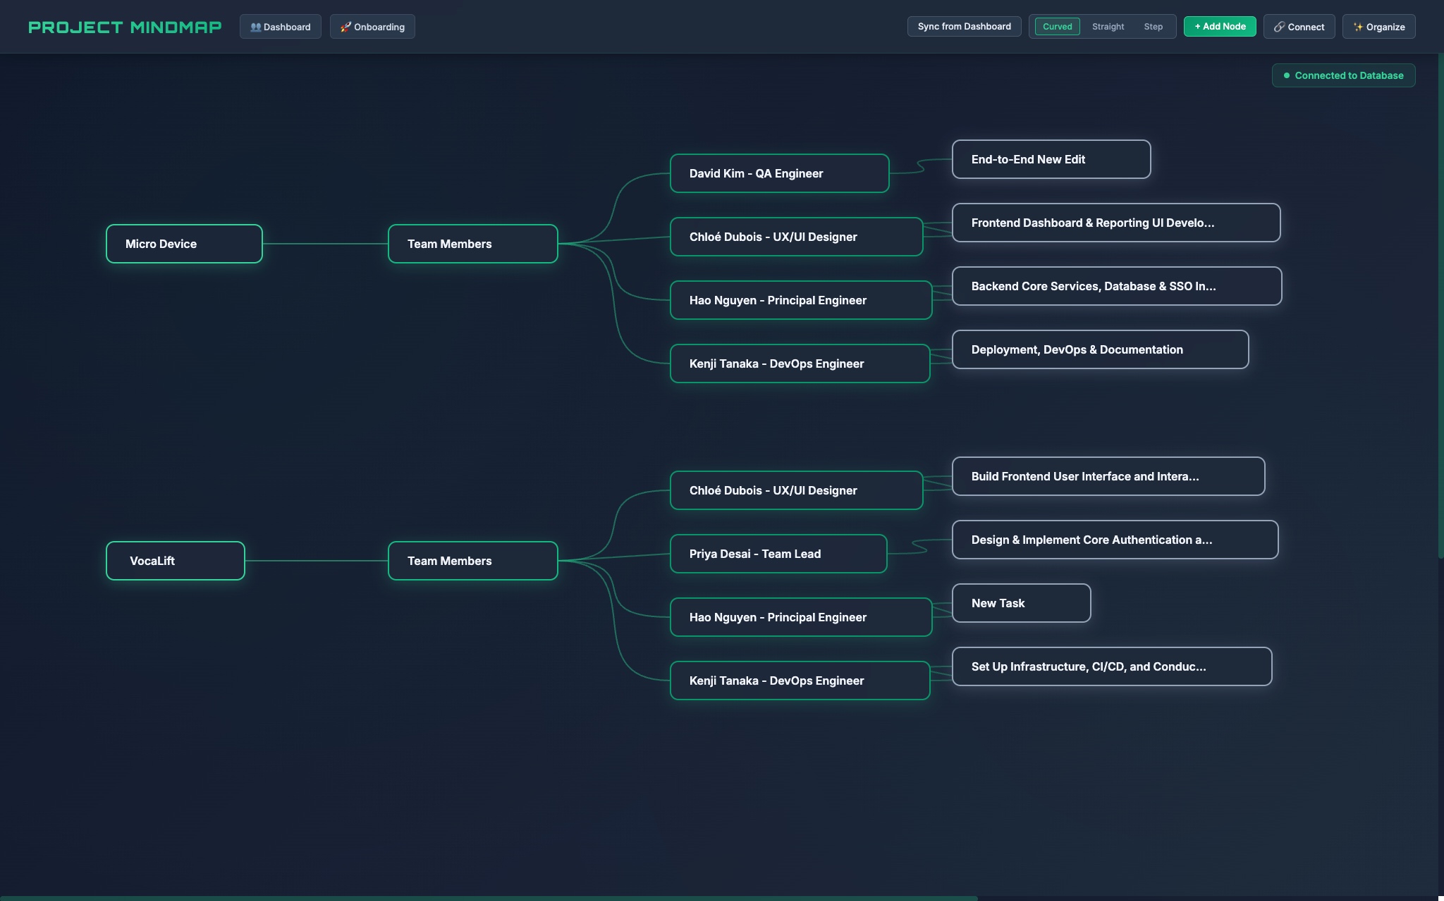
Task: Click the green Connected to Database dot
Action: coord(1286,75)
